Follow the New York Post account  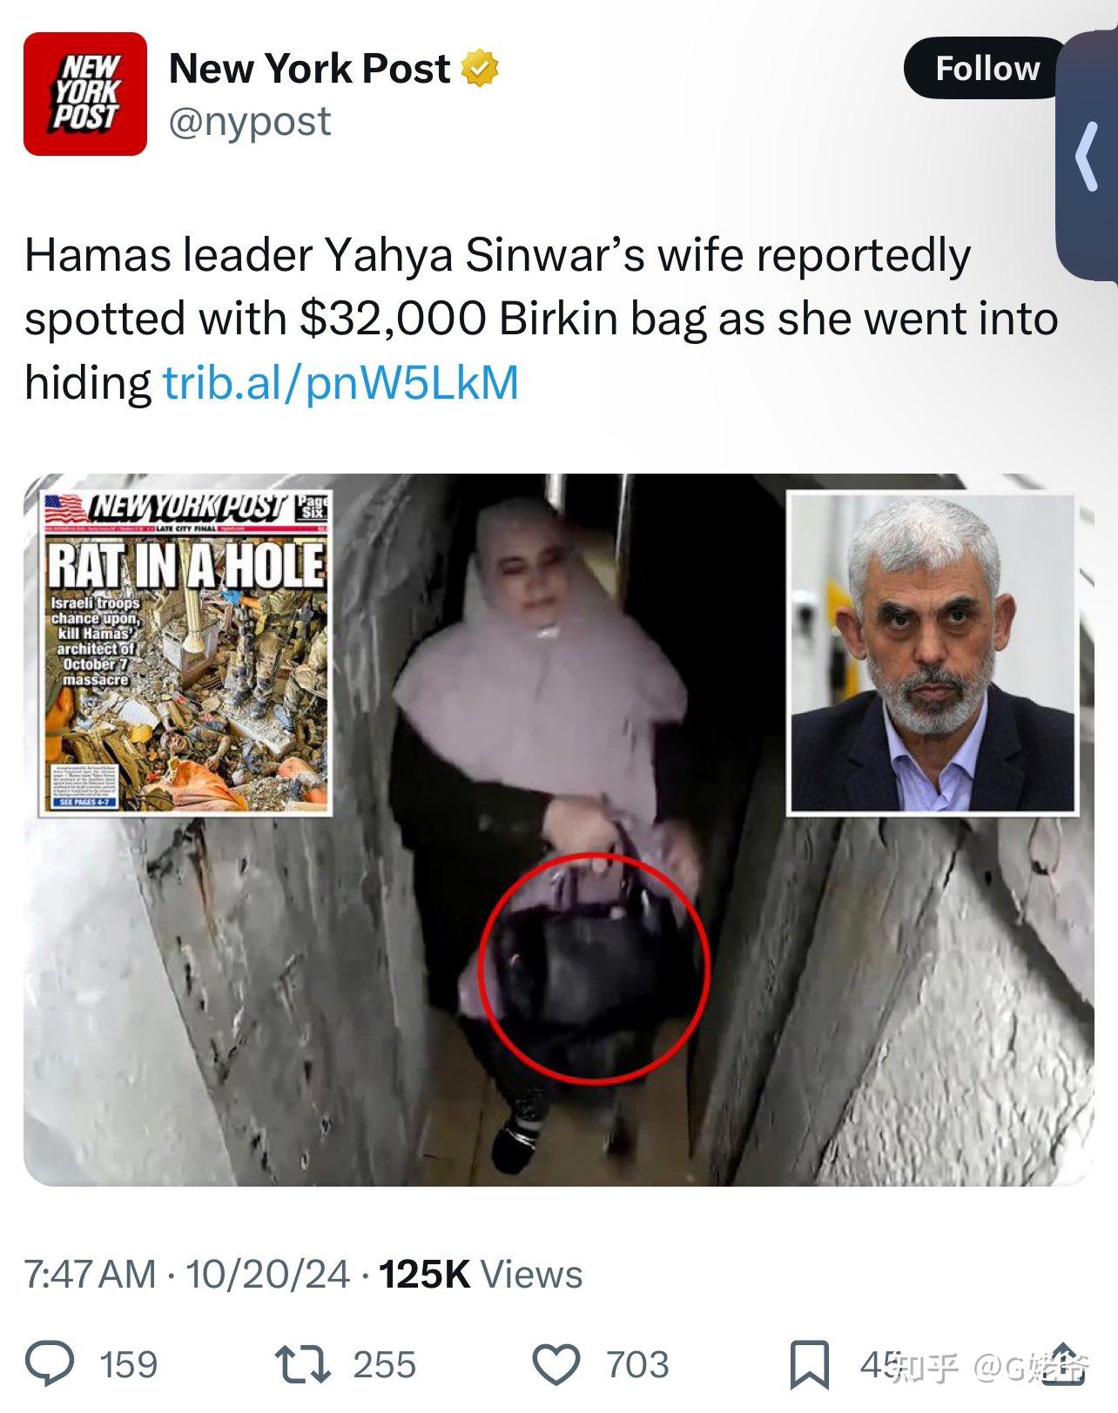[x=987, y=68]
